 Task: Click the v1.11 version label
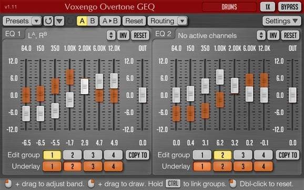click(11, 7)
